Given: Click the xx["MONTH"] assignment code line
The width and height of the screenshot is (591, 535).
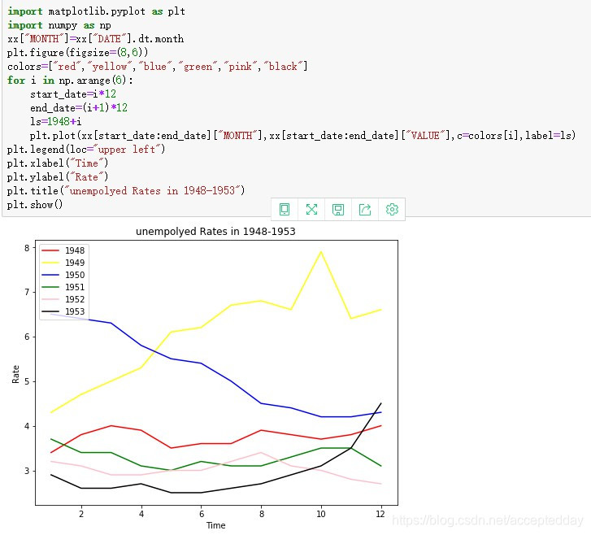Looking at the screenshot, I should [95, 39].
